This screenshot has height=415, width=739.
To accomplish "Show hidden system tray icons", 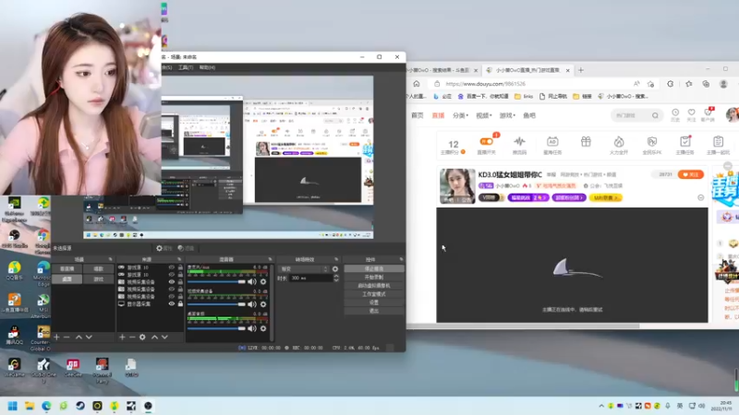I will 601,406.
